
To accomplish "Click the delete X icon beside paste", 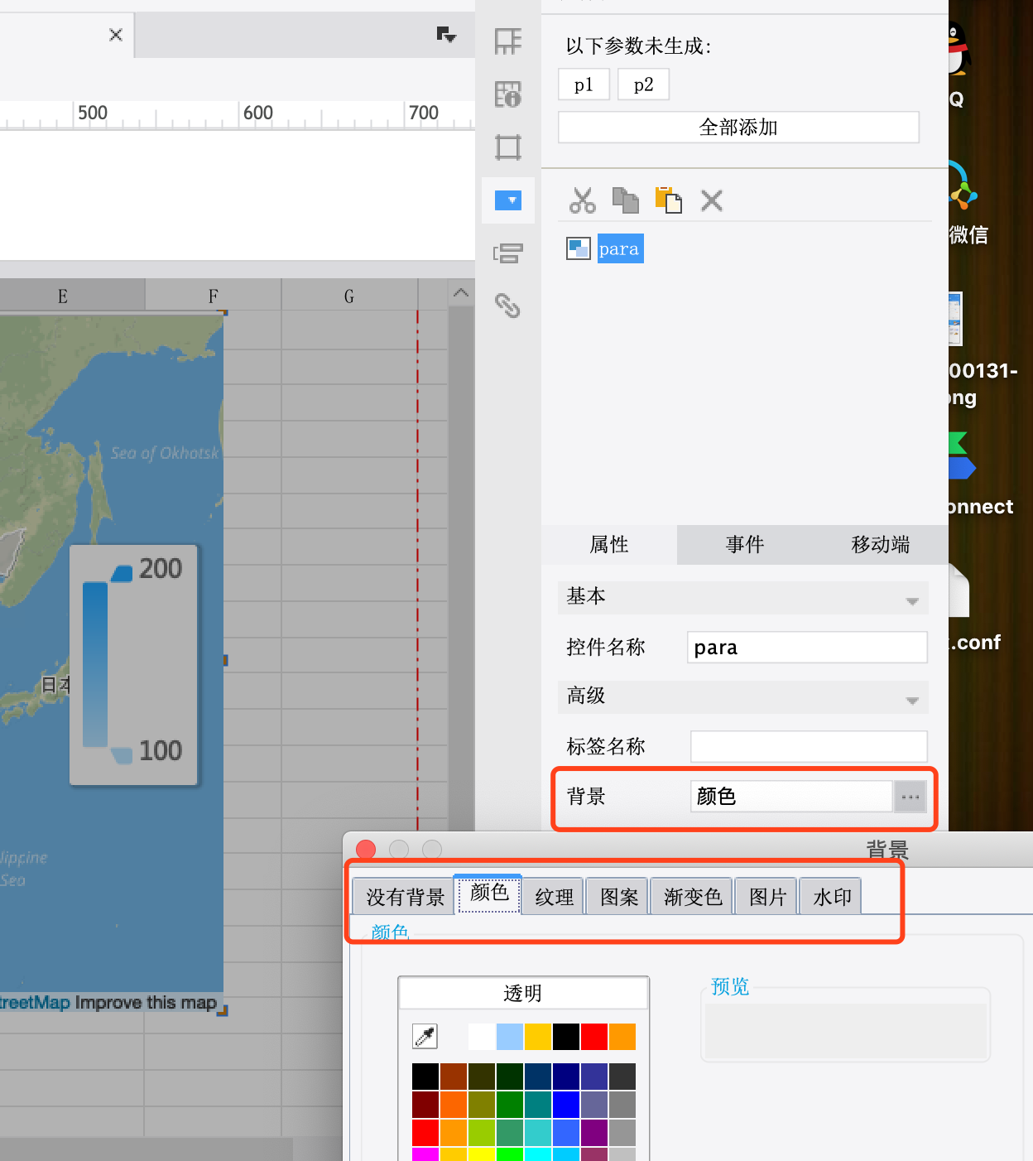I will (x=712, y=200).
